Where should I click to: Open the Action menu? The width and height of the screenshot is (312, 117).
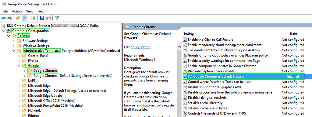point(17,11)
